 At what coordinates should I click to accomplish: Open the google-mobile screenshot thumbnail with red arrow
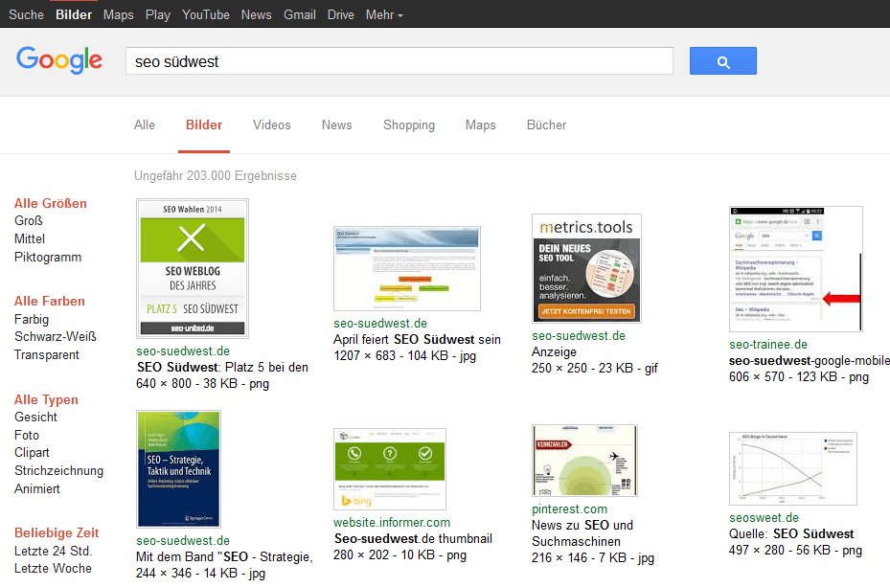point(796,269)
